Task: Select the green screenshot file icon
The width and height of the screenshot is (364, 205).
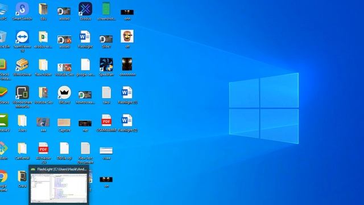Action: (106, 9)
